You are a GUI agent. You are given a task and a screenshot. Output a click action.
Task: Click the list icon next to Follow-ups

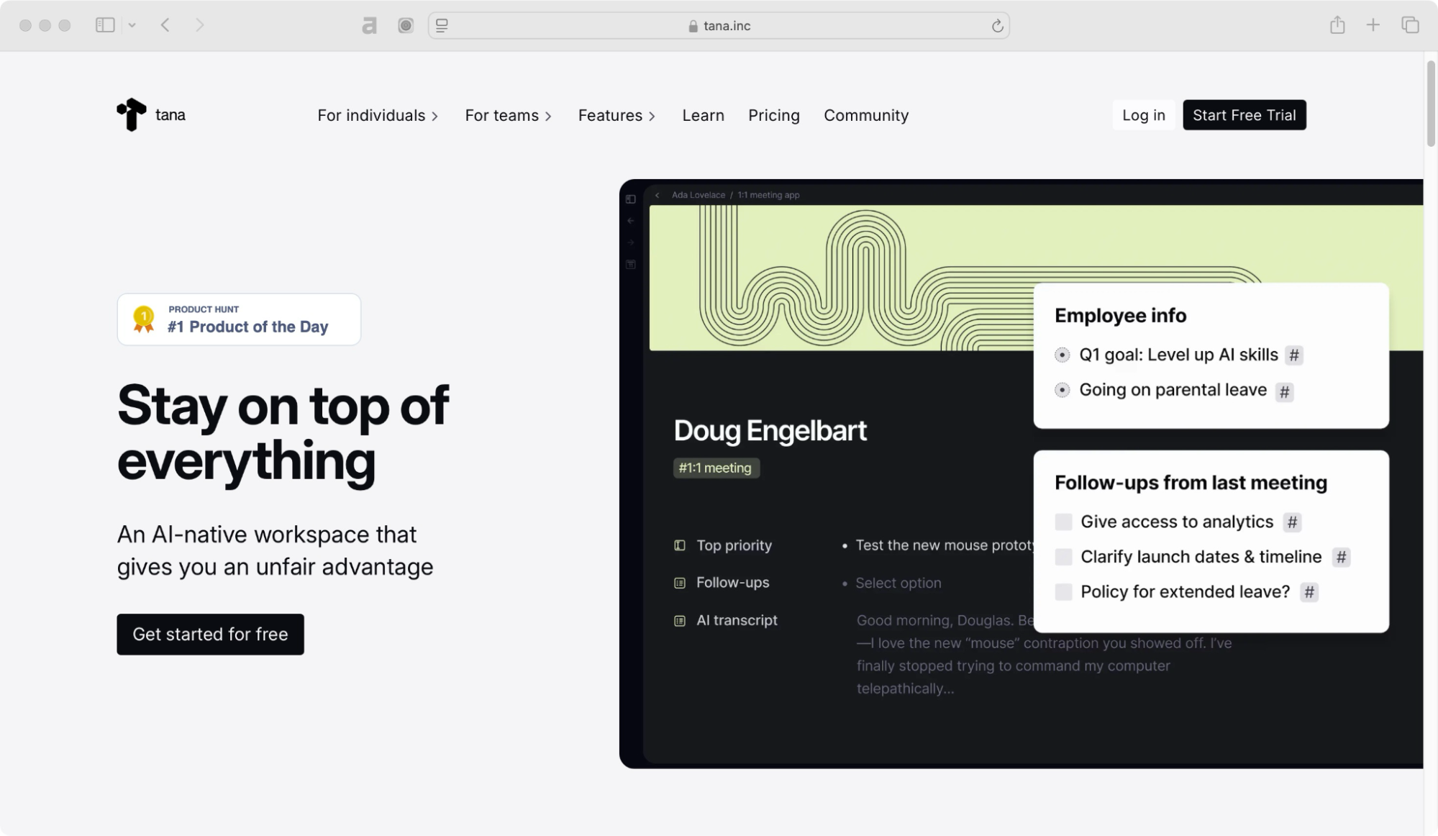point(680,583)
